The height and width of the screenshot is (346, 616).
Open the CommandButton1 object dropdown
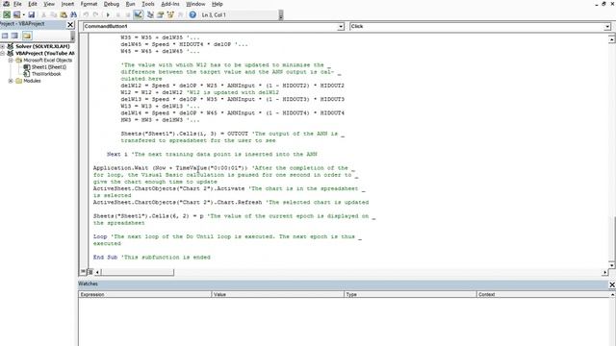[x=340, y=26]
